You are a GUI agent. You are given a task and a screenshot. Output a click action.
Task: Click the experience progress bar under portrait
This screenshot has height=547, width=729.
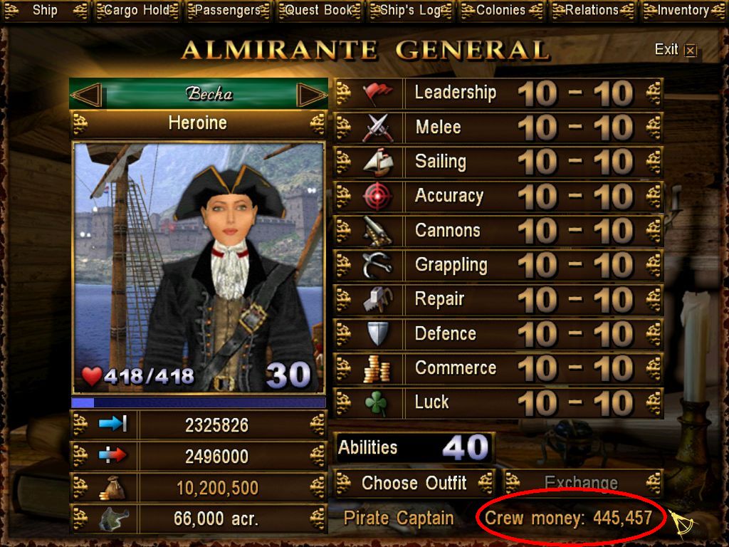(x=199, y=402)
